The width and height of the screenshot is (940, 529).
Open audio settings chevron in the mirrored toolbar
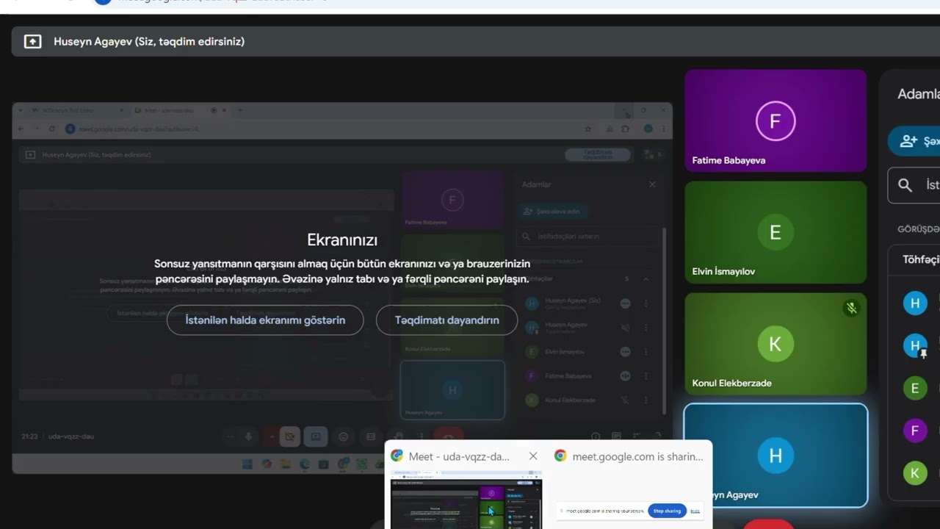pyautogui.click(x=272, y=436)
